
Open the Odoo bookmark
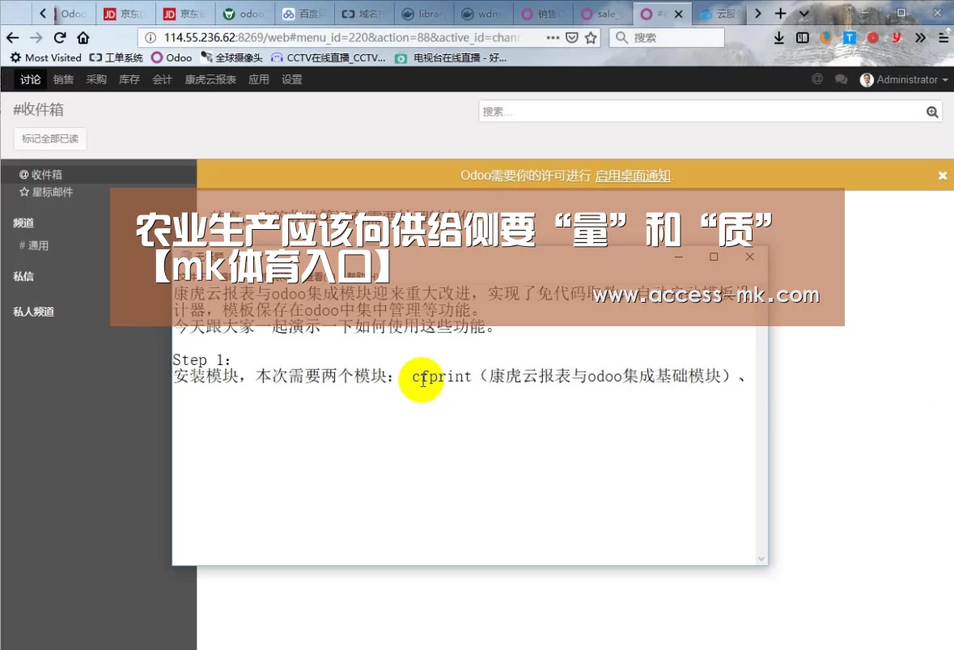coord(172,57)
